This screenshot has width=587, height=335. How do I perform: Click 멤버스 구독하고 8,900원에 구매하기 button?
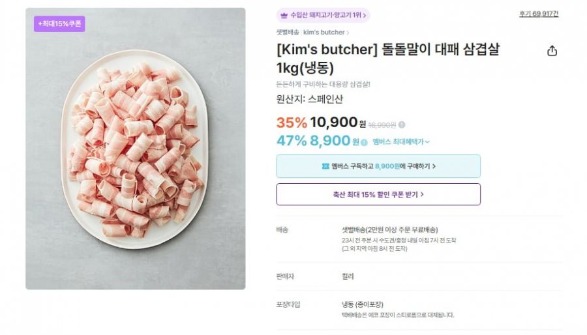[x=378, y=166]
